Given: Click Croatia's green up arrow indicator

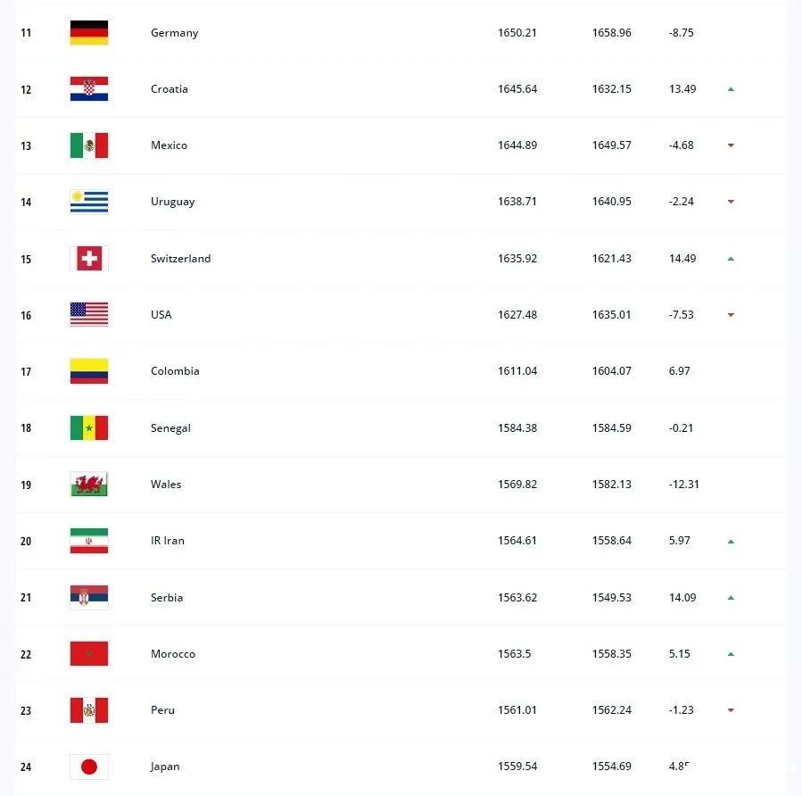Looking at the screenshot, I should (731, 89).
